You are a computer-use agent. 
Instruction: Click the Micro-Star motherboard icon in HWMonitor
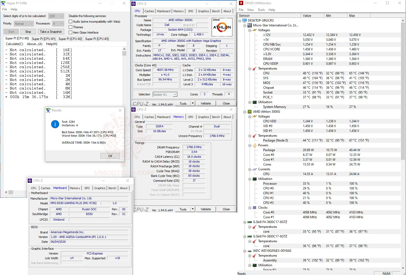coord(250,25)
